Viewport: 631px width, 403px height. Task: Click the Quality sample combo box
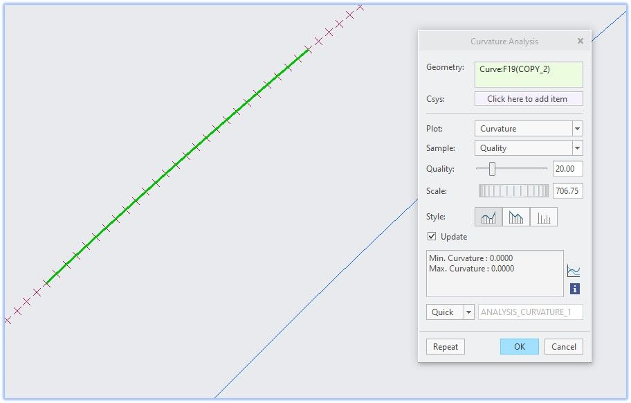(x=529, y=148)
